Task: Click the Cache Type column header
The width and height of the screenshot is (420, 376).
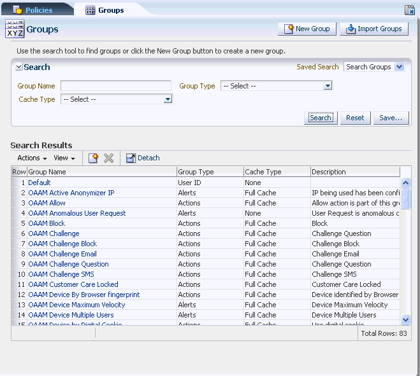Action: pos(277,172)
